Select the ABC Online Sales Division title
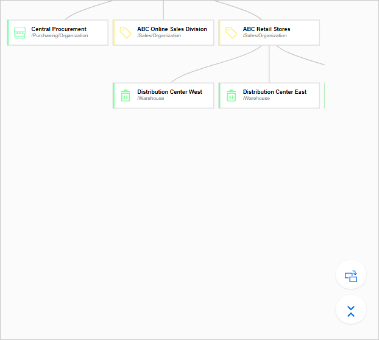 (172, 29)
